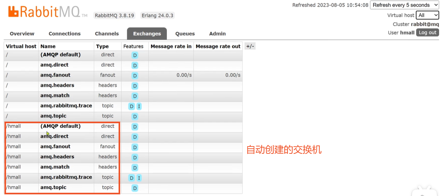Click the Features column header
The height and width of the screenshot is (196, 444).
coord(133,46)
